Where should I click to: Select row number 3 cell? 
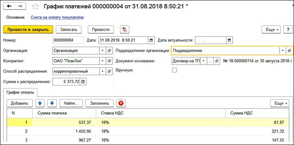[x=20, y=140]
